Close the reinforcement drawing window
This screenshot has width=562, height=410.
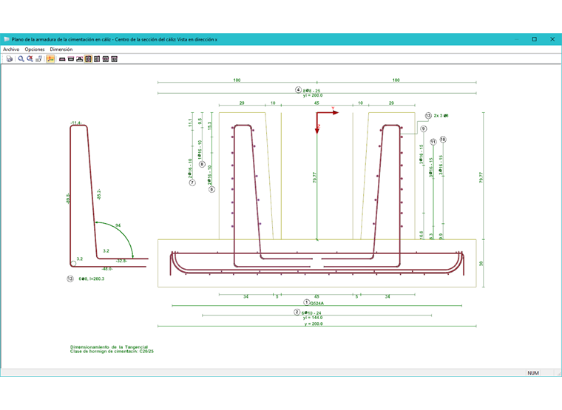point(552,39)
